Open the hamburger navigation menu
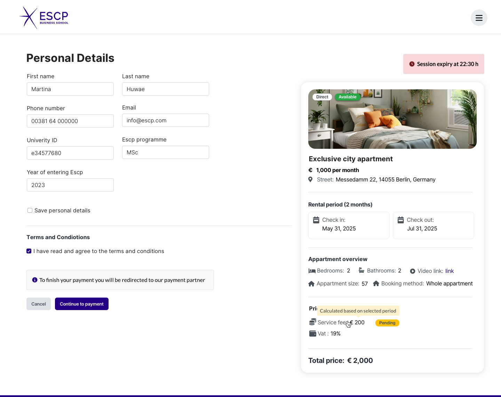 (479, 18)
